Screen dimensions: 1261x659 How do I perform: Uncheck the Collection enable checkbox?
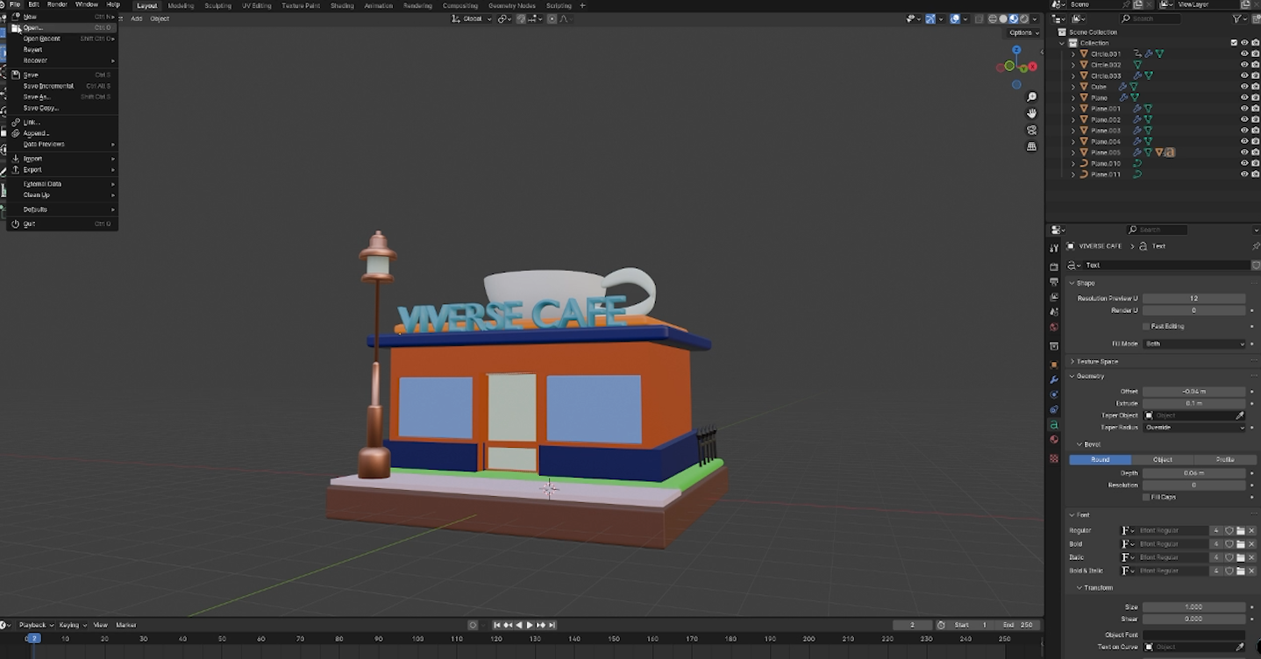1234,43
